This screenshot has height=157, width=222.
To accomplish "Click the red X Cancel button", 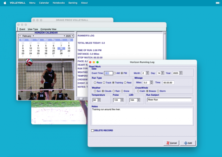I will pyautogui.click(x=171, y=143).
